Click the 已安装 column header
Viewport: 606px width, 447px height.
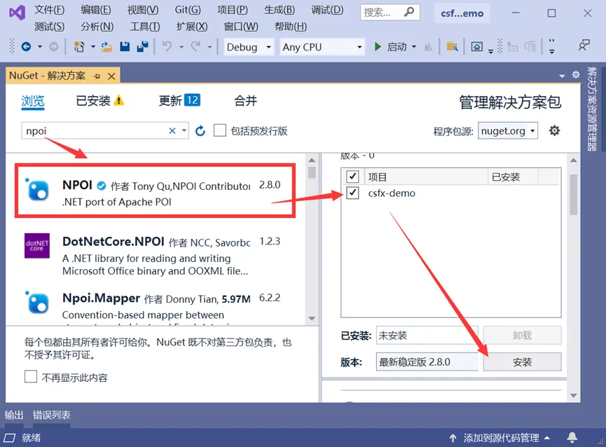click(x=505, y=177)
